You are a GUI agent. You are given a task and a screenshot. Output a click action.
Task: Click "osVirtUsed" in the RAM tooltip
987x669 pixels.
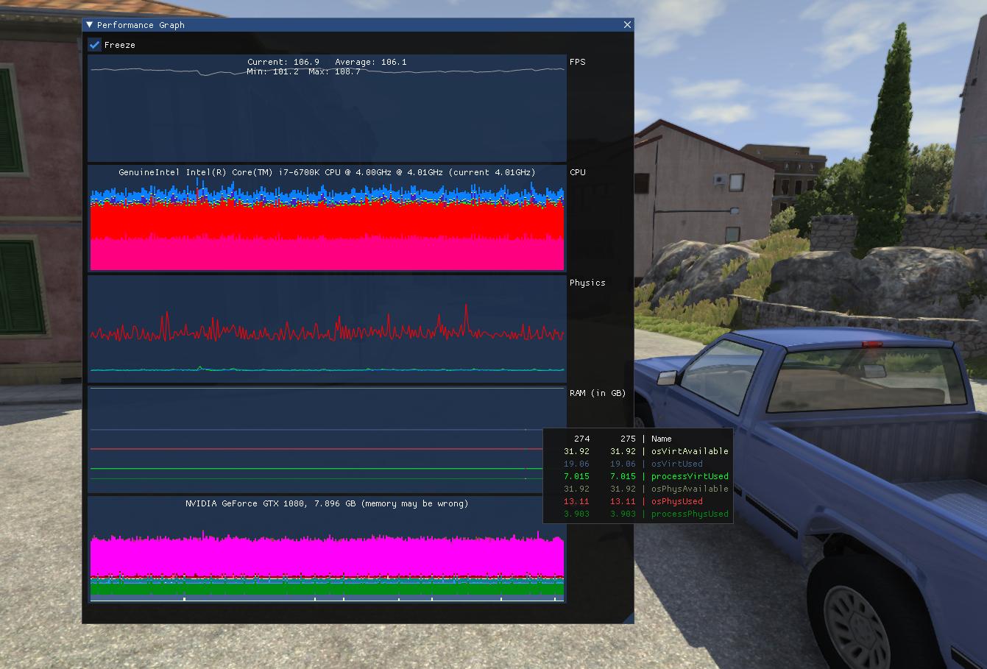tap(677, 464)
